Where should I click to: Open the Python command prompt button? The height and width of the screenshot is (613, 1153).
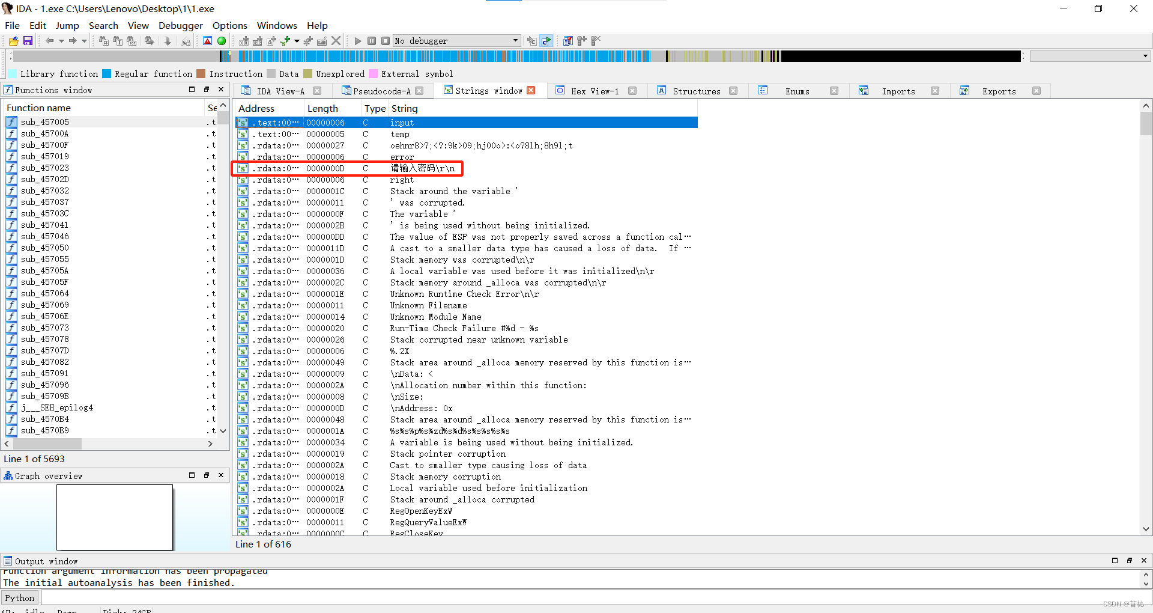click(19, 597)
